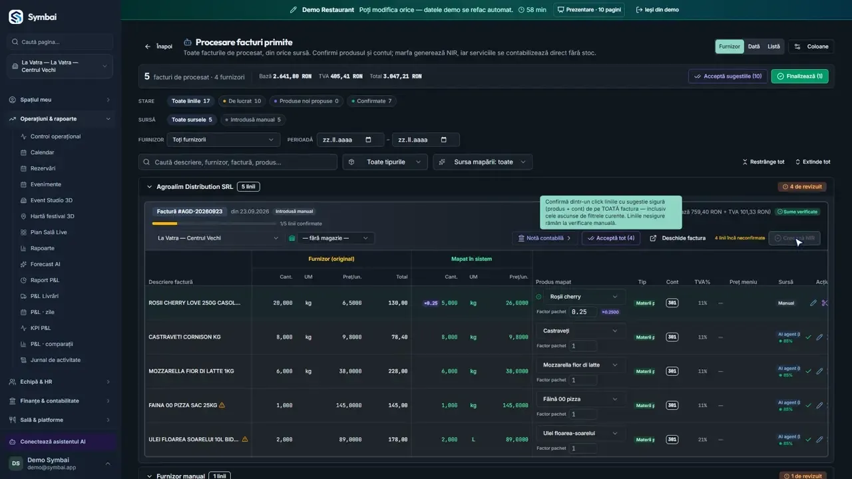Click Acceptă sugestiile (10) button
The height and width of the screenshot is (479, 852).
coord(728,77)
